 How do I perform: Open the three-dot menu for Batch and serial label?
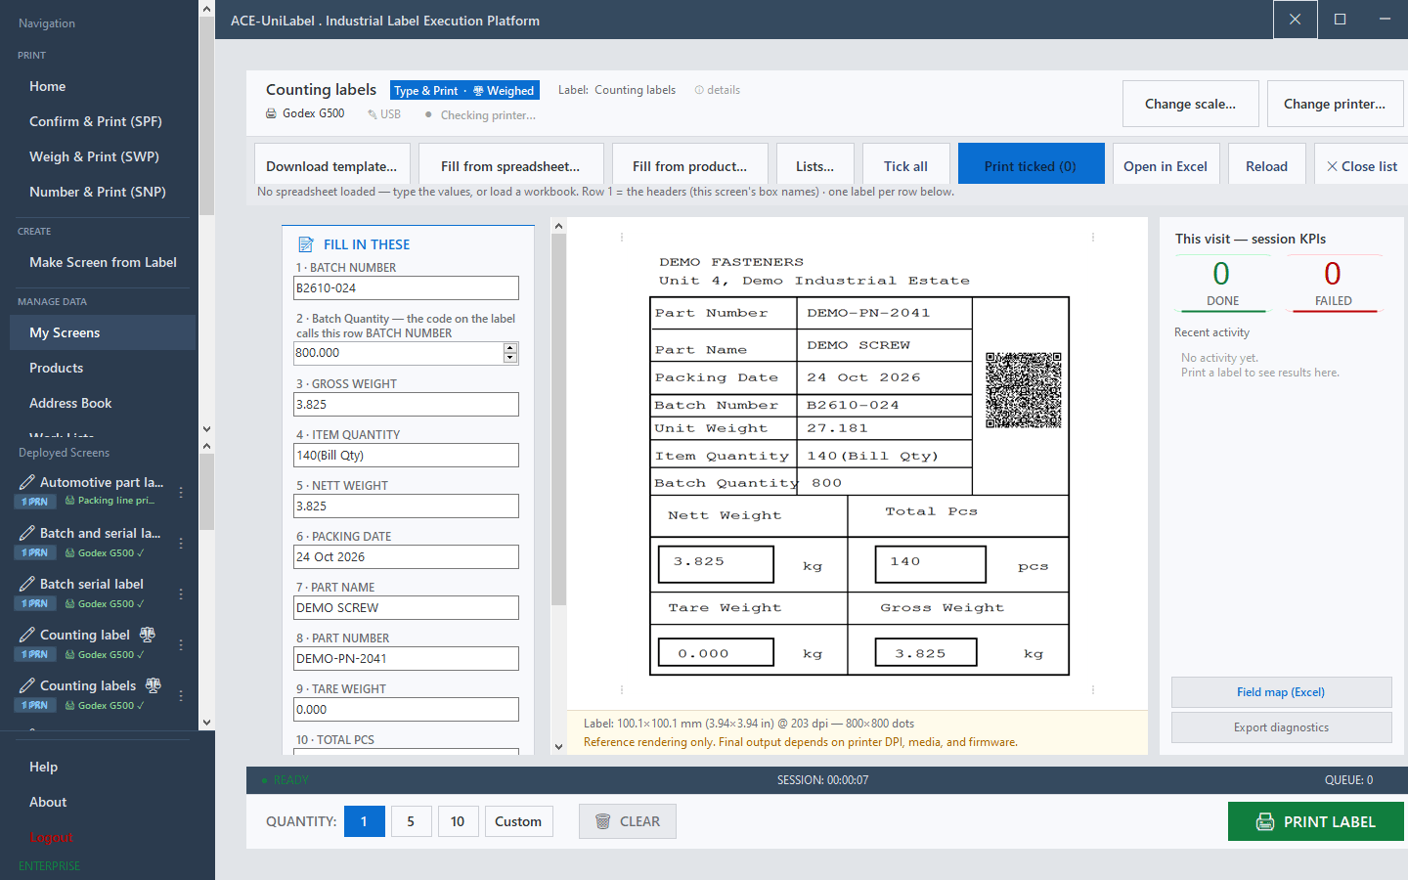(x=181, y=543)
